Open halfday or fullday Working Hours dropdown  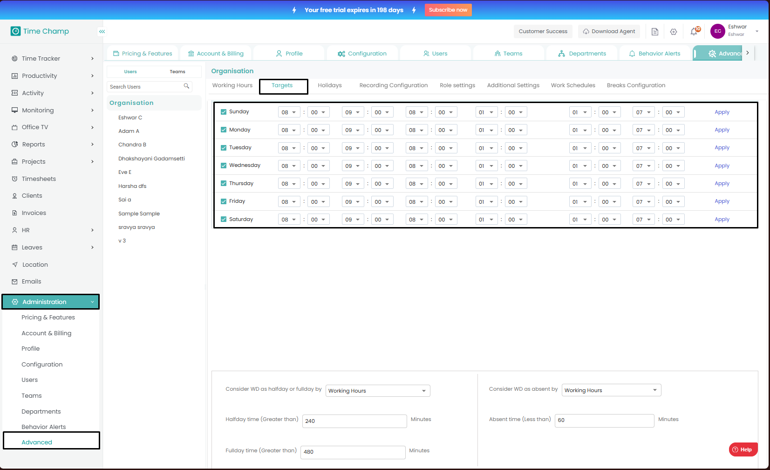377,391
